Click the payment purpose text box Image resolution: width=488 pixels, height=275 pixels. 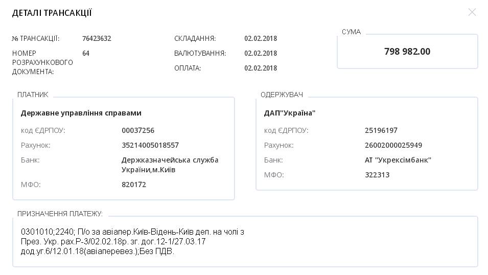[x=245, y=241]
